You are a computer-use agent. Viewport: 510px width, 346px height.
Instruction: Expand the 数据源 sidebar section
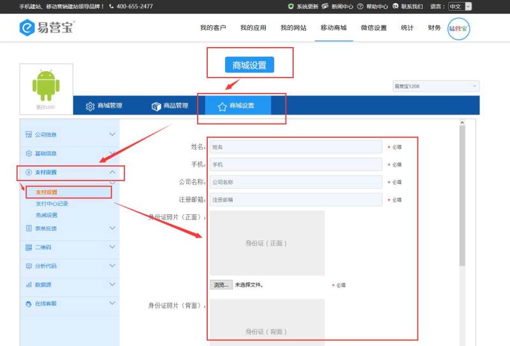[x=112, y=284]
